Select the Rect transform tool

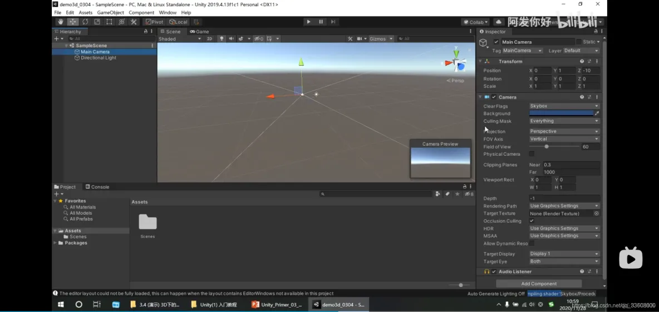click(109, 22)
